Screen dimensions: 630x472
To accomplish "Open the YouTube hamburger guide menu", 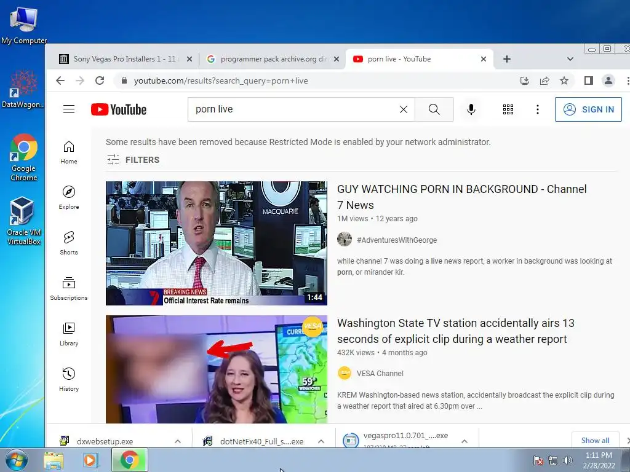I will pos(69,109).
